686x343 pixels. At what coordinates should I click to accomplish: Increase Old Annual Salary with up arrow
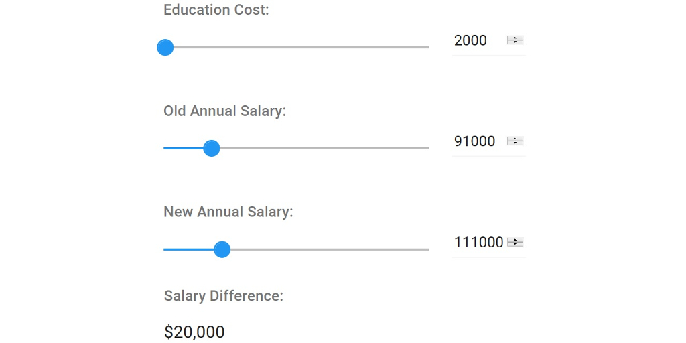coord(514,139)
